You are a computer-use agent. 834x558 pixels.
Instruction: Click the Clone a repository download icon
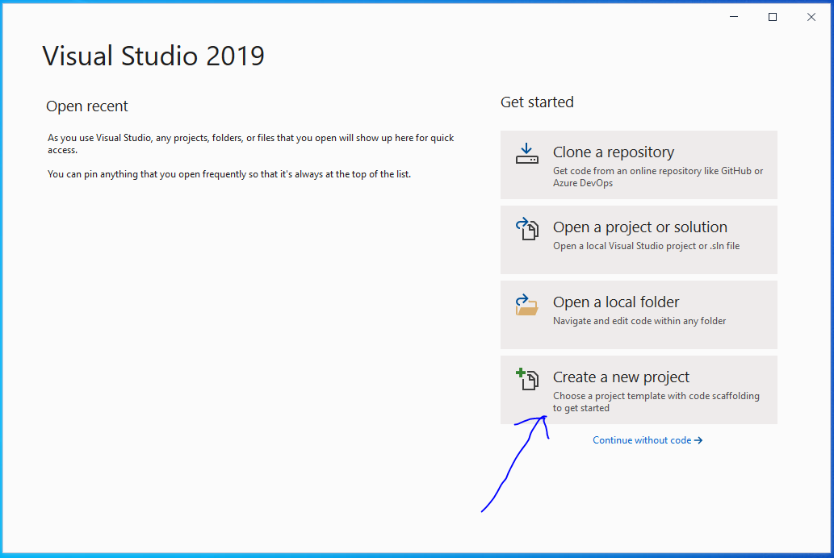click(x=526, y=153)
